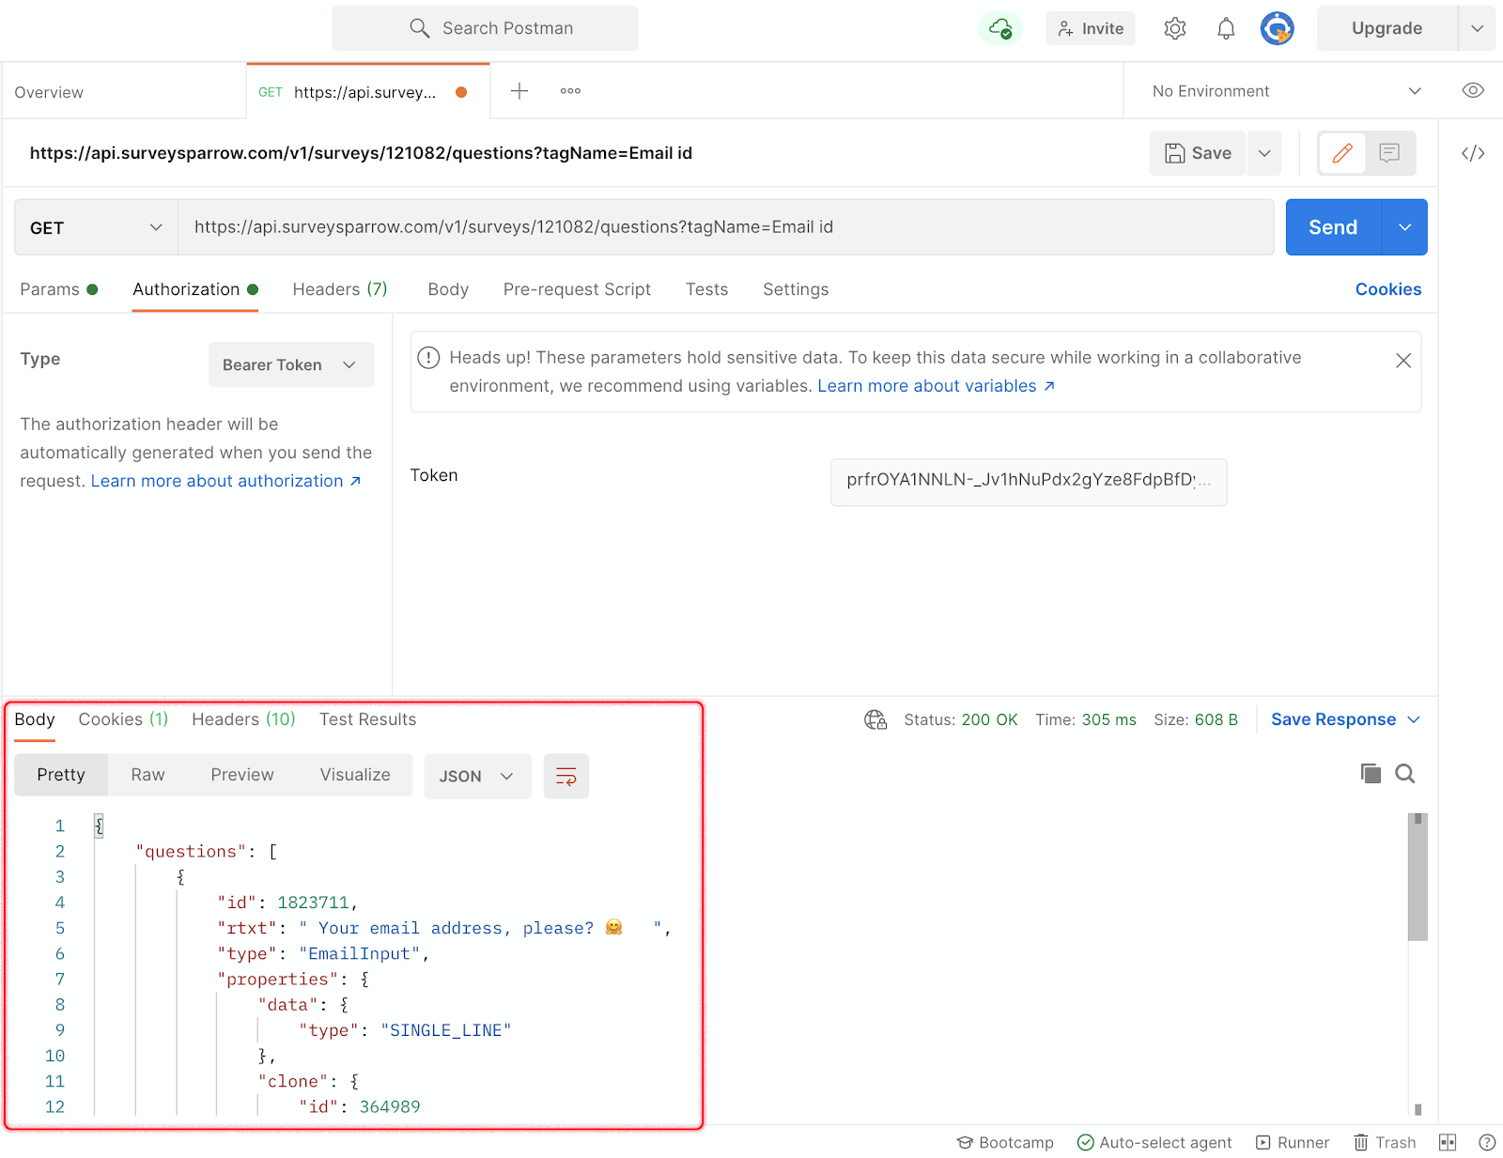This screenshot has height=1158, width=1503.
Task: Open the tab options ellipsis
Action: tap(570, 91)
